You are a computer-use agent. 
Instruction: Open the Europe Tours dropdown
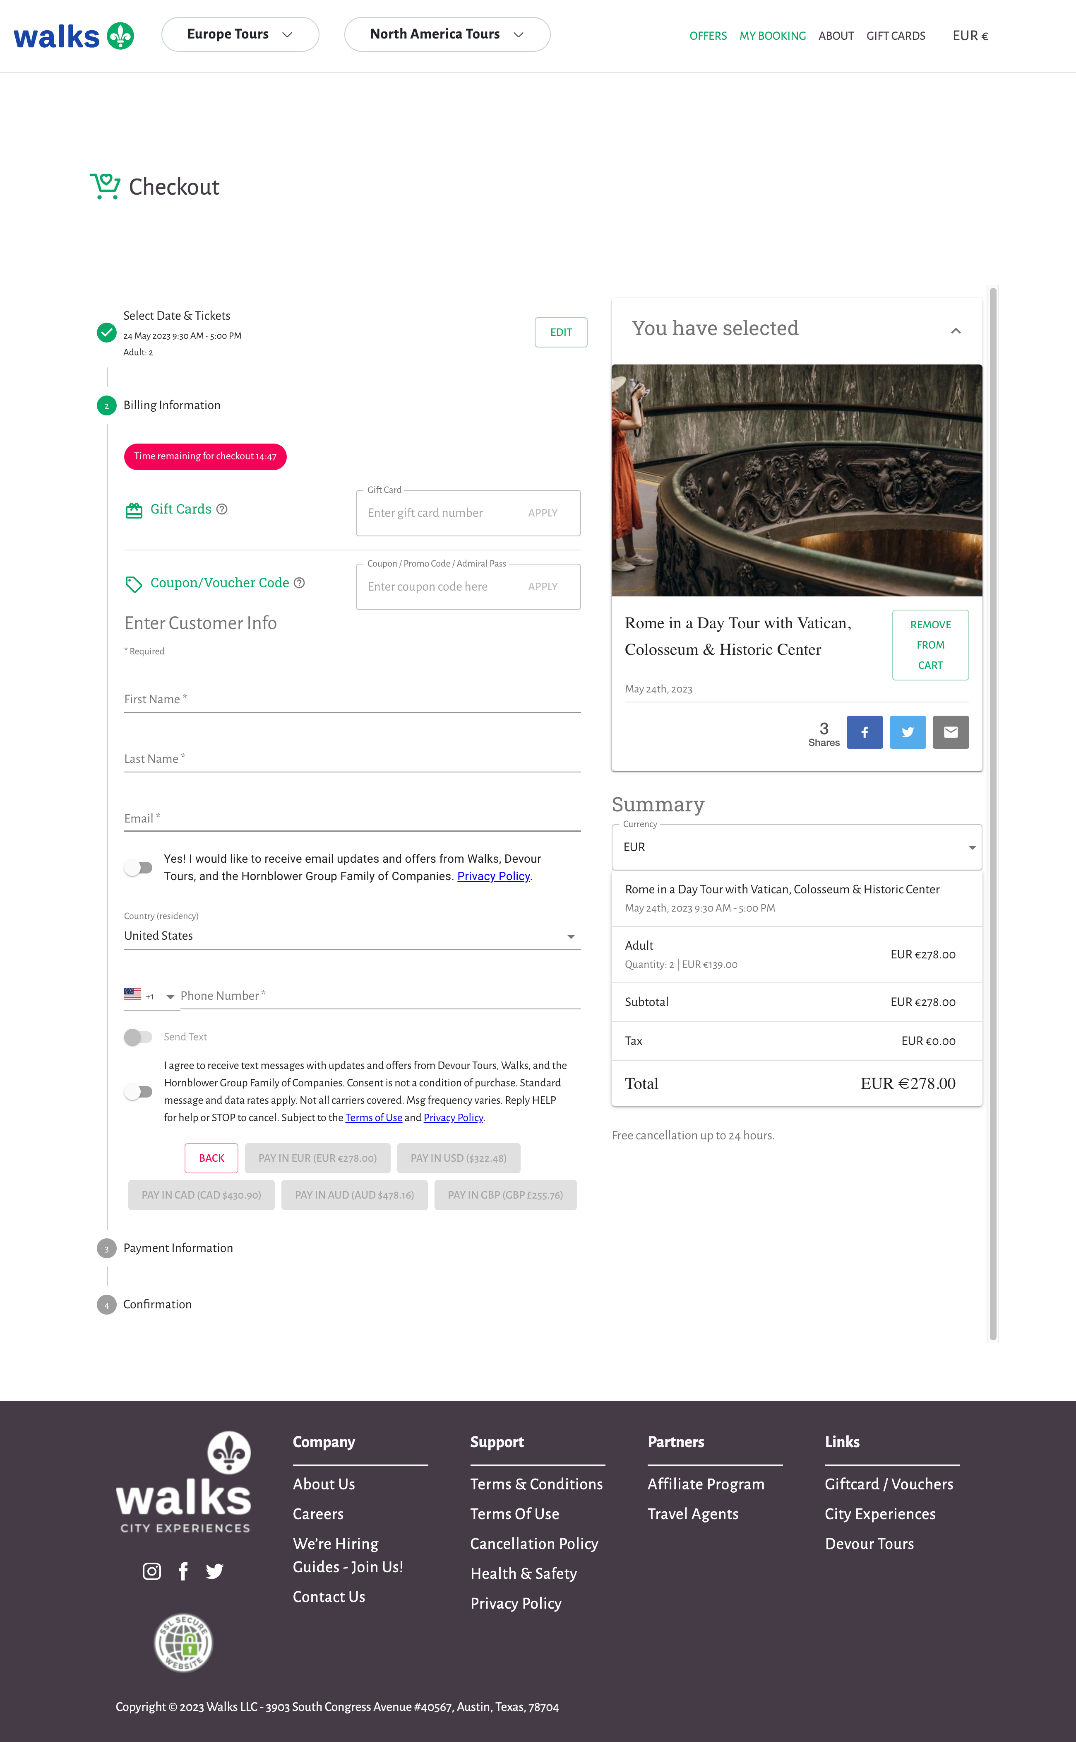pyautogui.click(x=240, y=34)
